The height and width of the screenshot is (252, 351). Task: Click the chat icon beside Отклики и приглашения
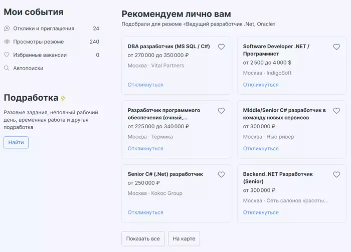[7, 29]
